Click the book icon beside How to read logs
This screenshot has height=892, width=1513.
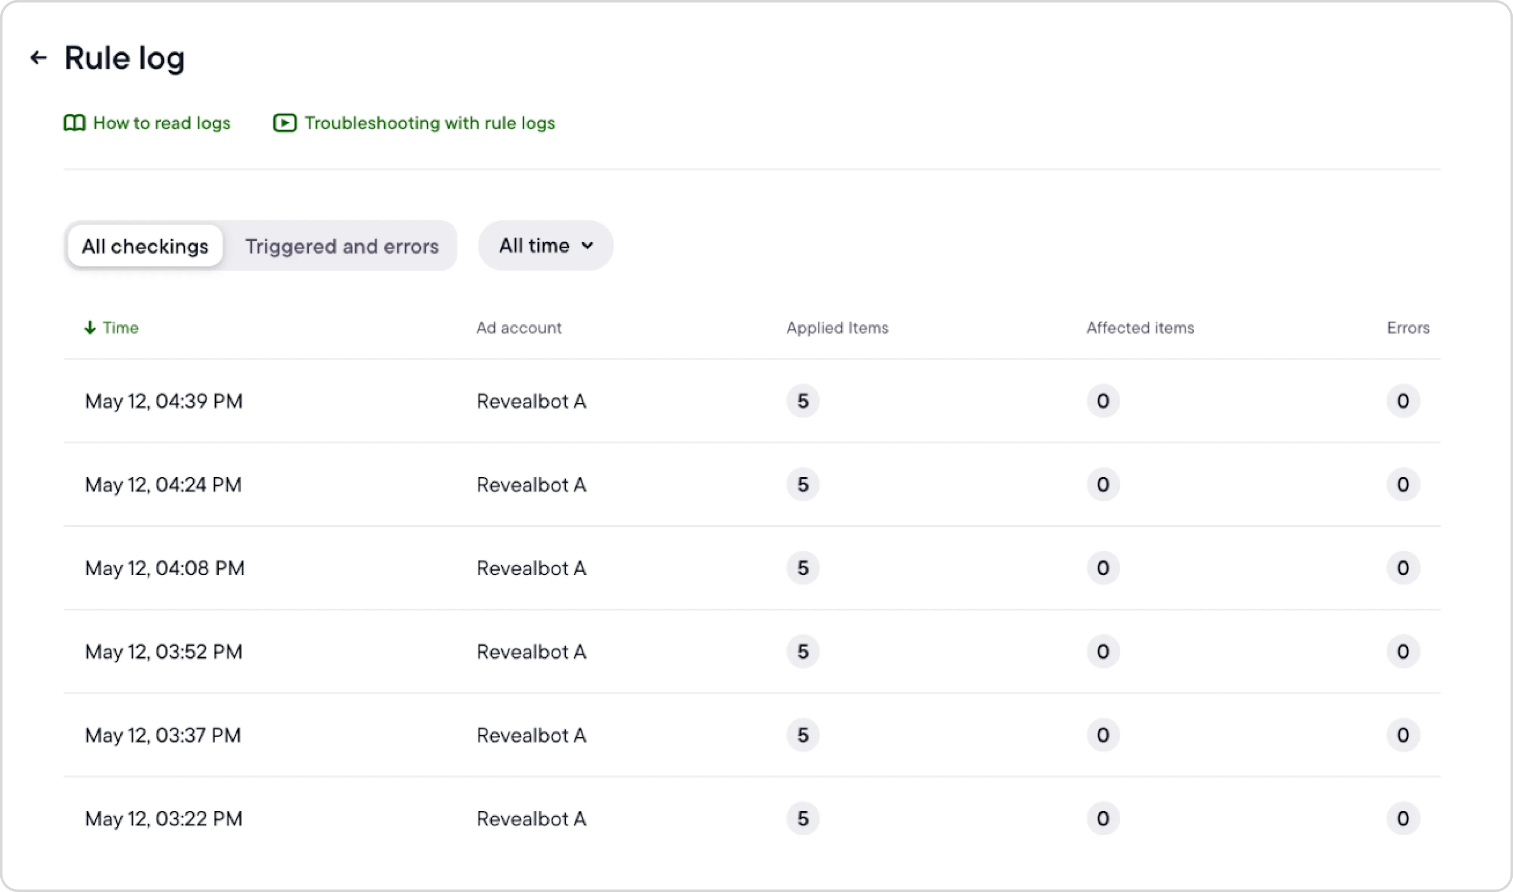click(75, 123)
